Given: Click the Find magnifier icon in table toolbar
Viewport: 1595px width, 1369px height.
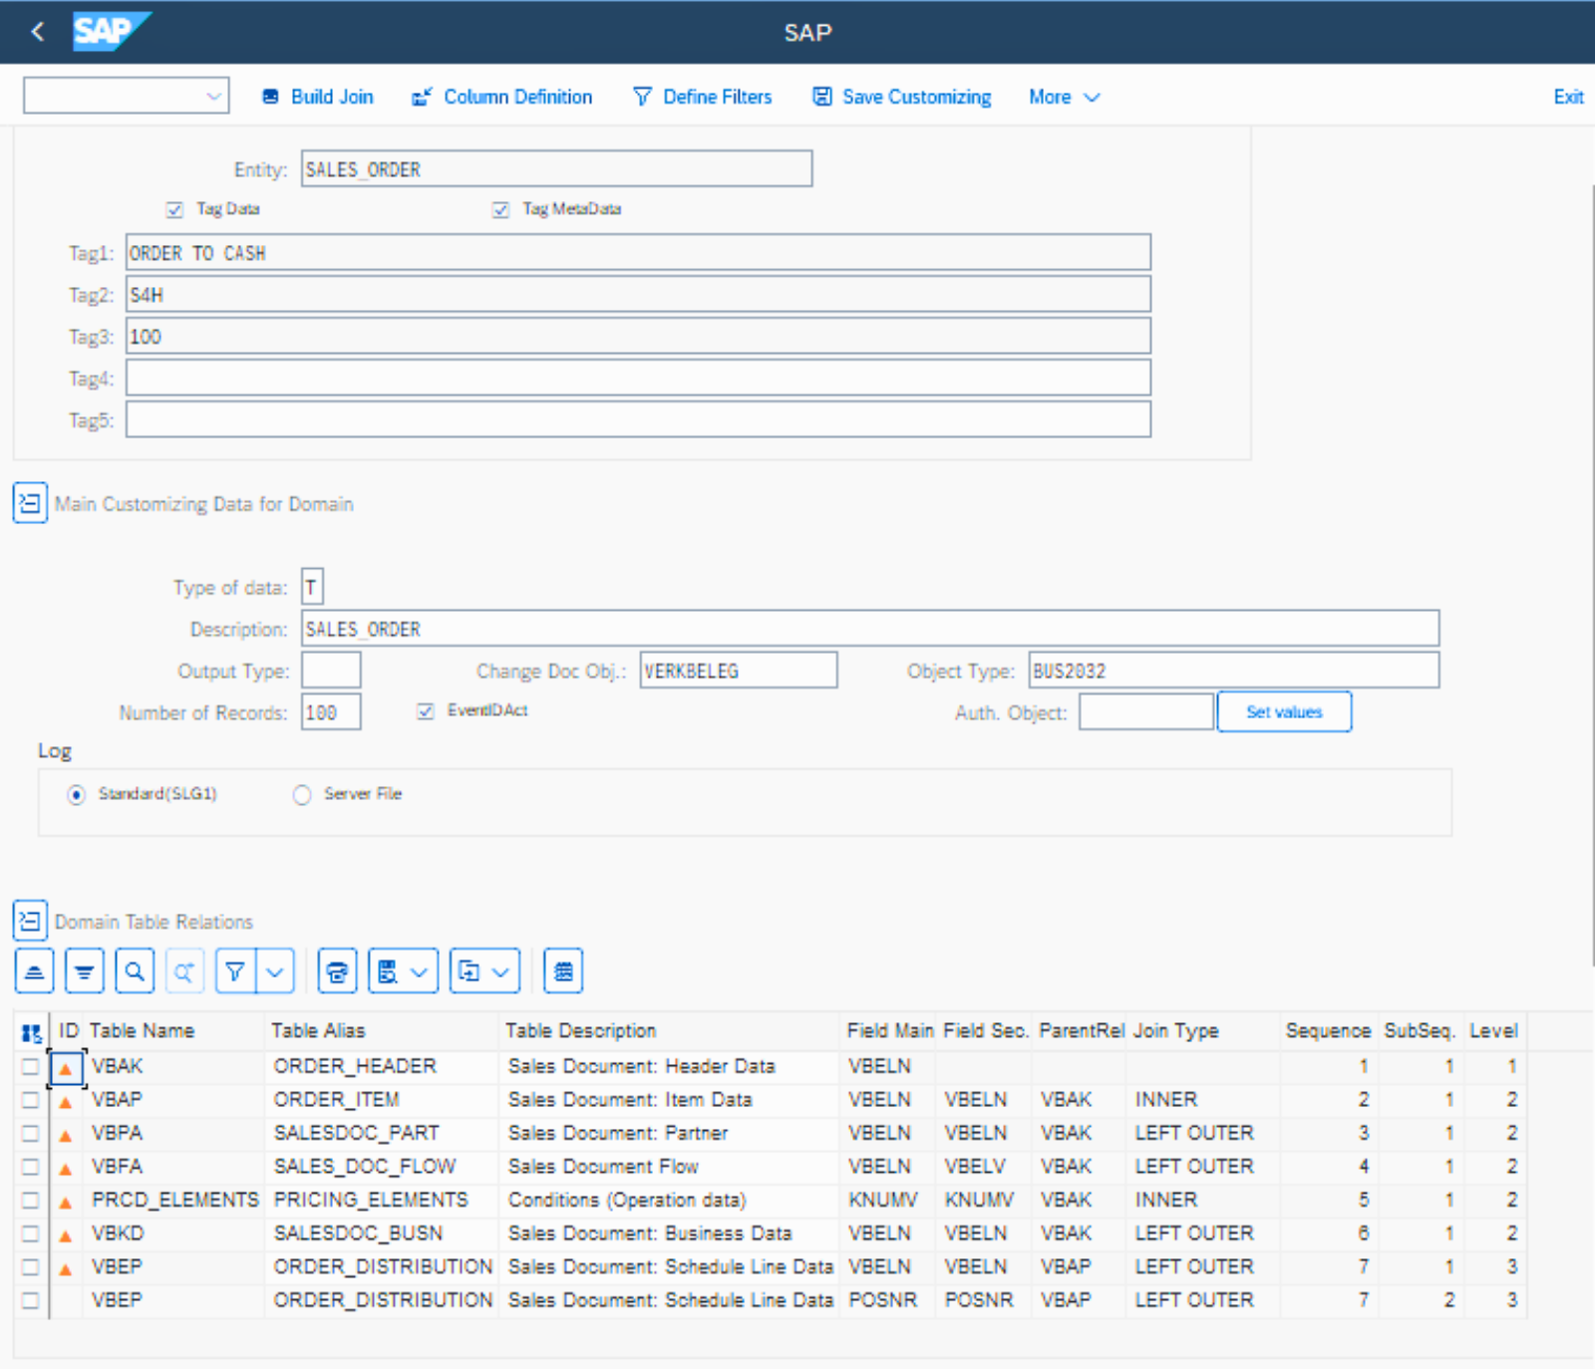Looking at the screenshot, I should point(135,971).
